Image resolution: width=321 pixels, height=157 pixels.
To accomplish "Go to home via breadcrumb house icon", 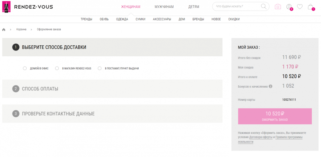I will [x=4, y=29].
